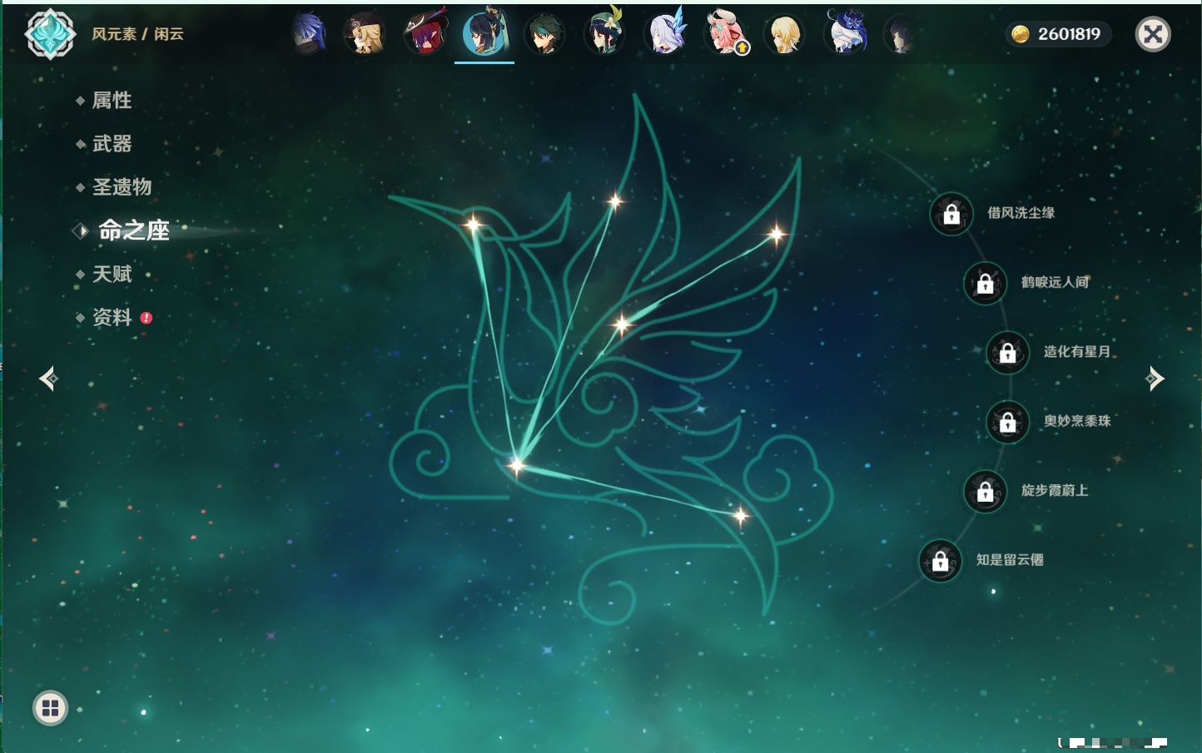Click the locked constellation 知是留云僊
Viewport: 1202px width, 753px height.
click(x=940, y=561)
